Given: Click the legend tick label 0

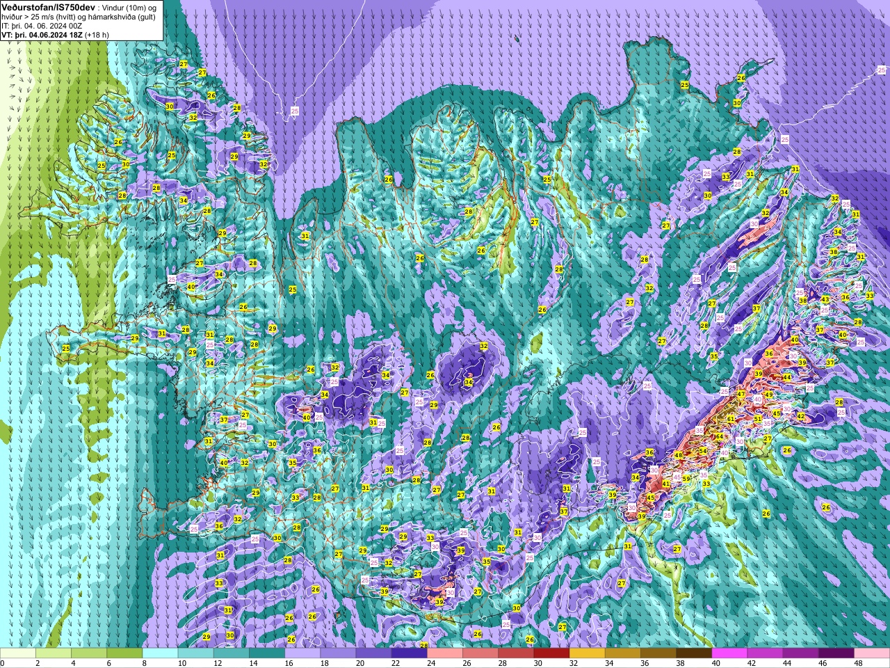Looking at the screenshot, I should coord(3,663).
